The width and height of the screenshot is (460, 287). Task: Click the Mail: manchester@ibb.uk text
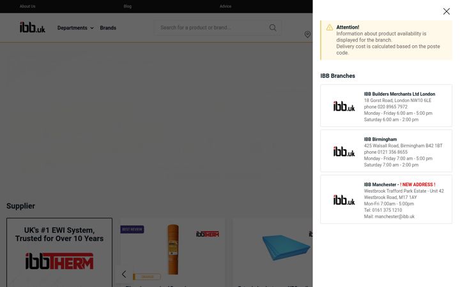pyautogui.click(x=389, y=217)
